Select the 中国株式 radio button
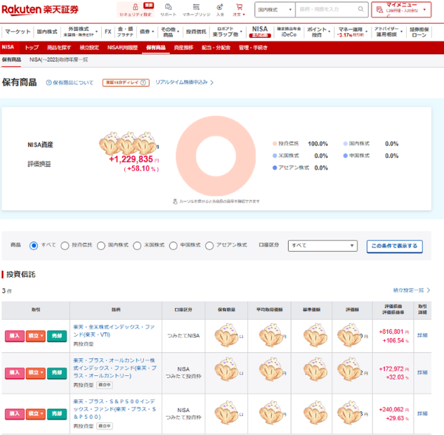This screenshot has height=435, width=444. [174, 245]
